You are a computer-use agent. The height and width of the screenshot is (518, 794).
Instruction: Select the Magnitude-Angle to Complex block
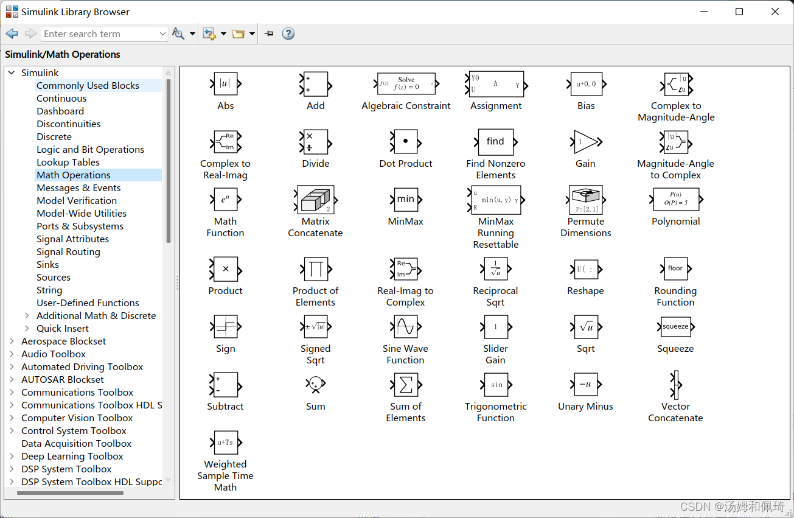(675, 142)
